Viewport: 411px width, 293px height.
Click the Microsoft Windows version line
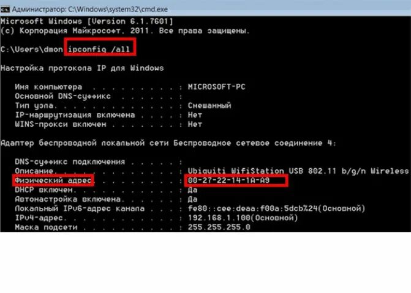[x=87, y=21]
